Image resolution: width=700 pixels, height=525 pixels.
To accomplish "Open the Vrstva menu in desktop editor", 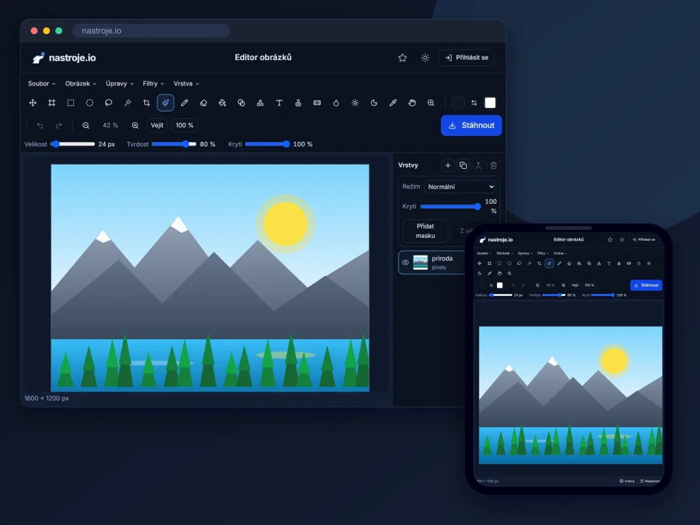I will pyautogui.click(x=186, y=83).
